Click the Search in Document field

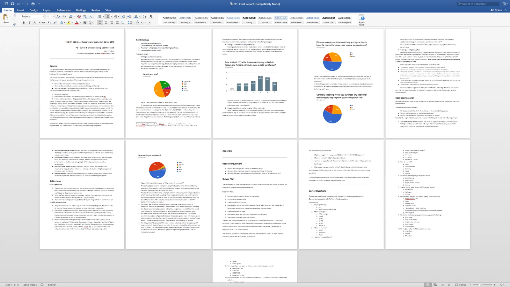(x=478, y=4)
